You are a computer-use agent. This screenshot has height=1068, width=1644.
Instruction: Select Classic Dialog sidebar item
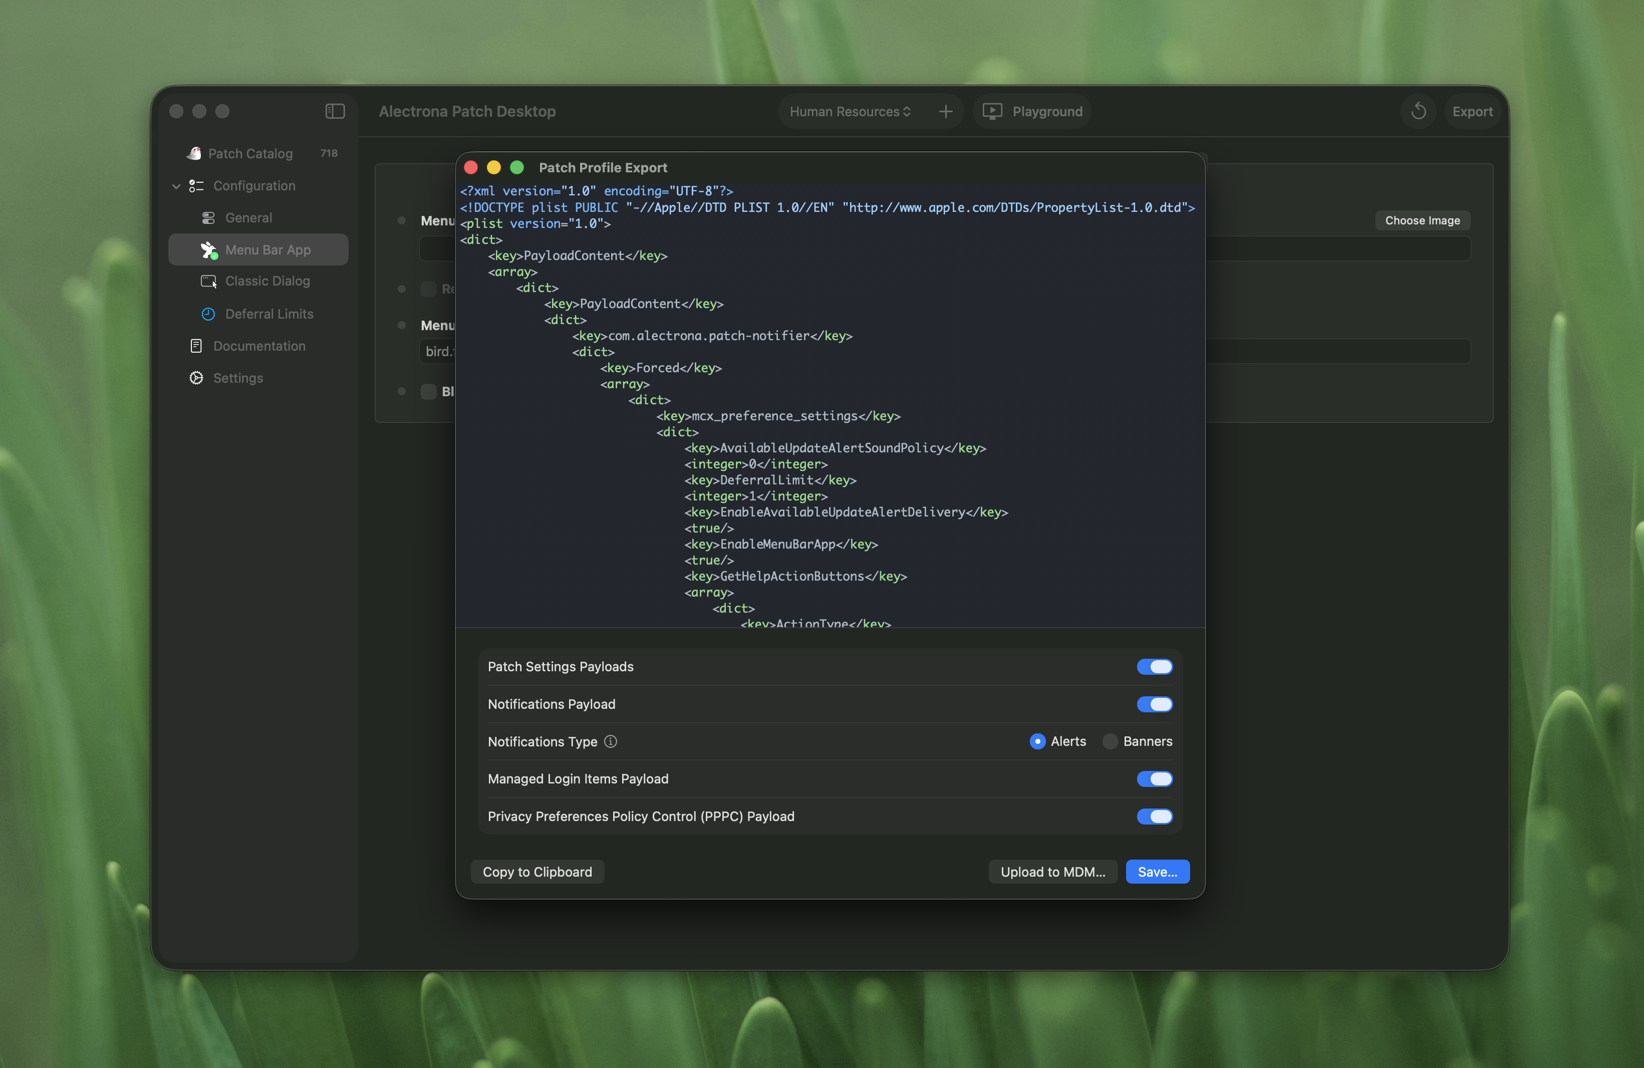pyautogui.click(x=258, y=281)
